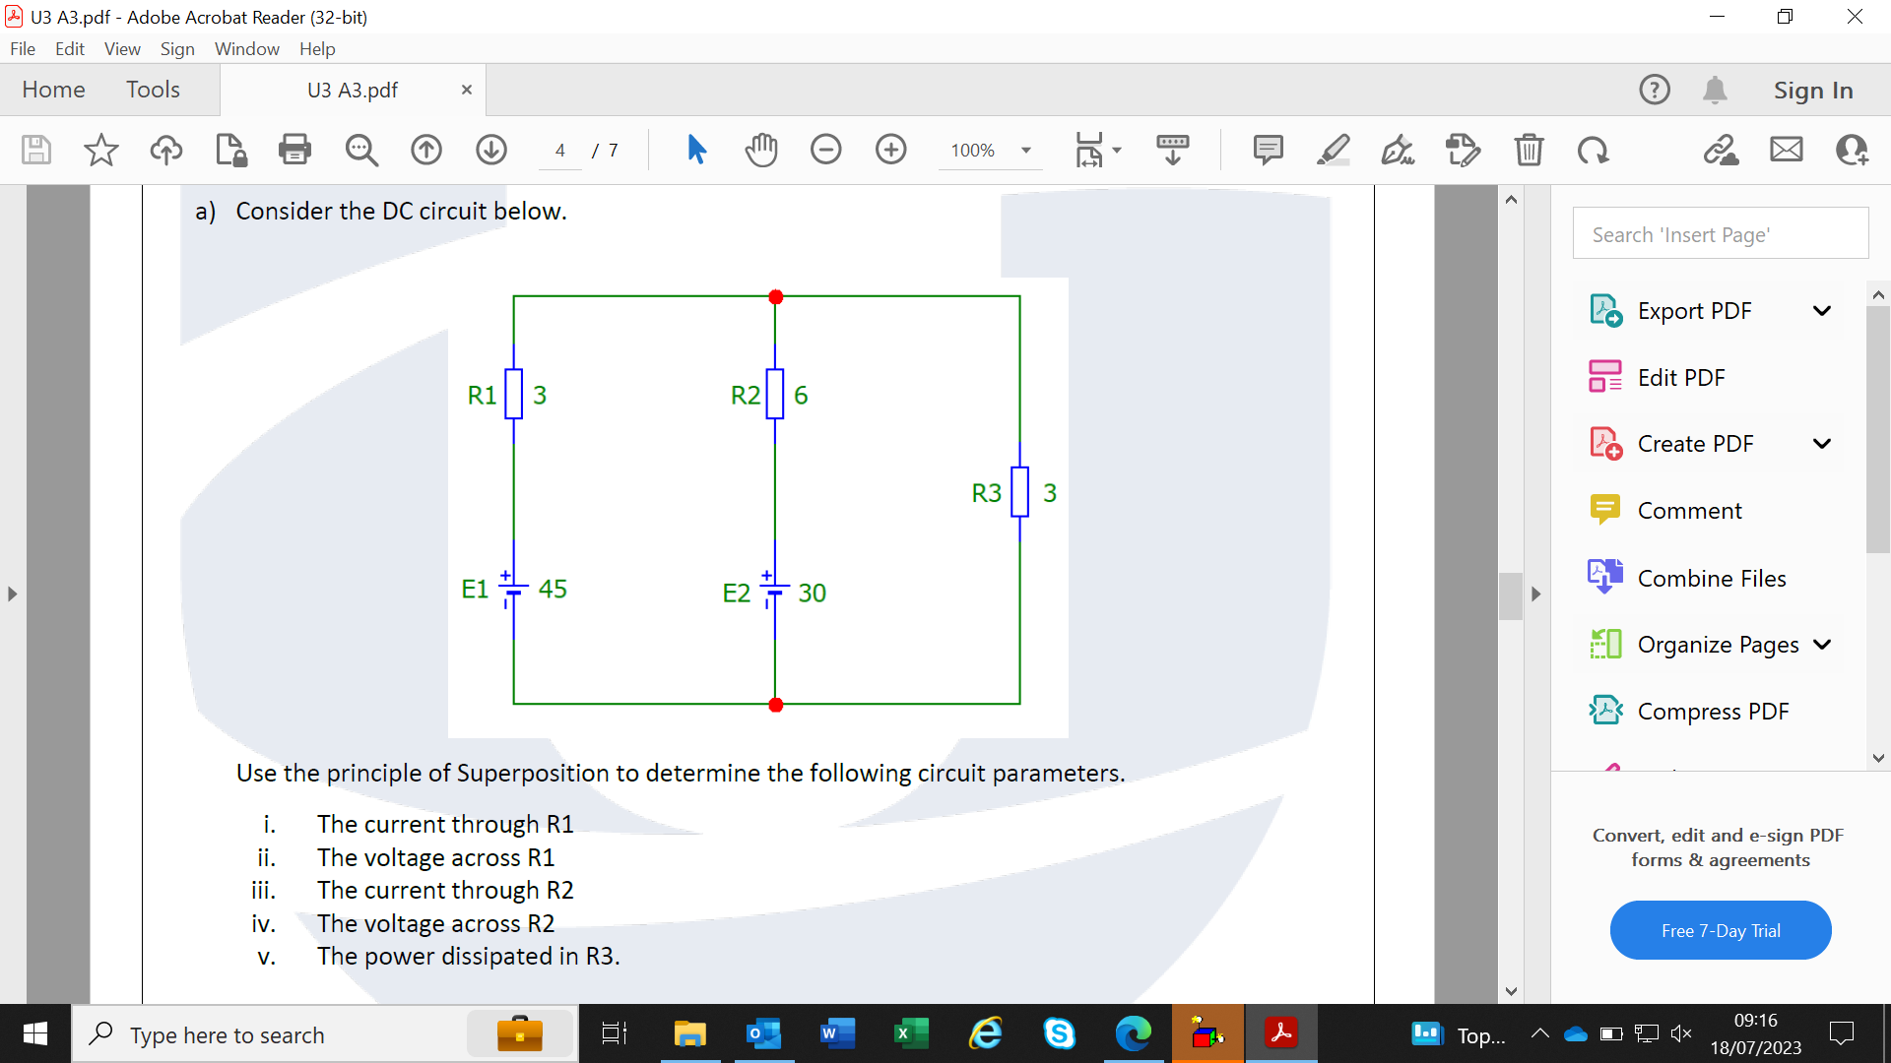The height and width of the screenshot is (1063, 1891).
Task: Activate the Selection arrow tool
Action: [x=696, y=150]
